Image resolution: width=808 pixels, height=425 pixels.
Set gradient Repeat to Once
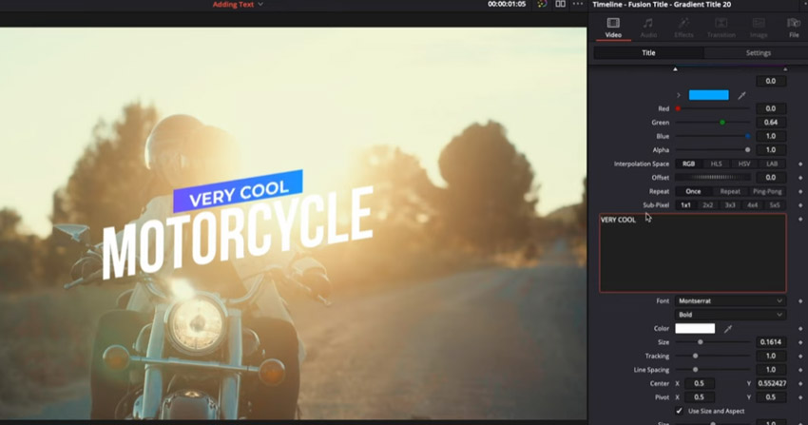tap(693, 191)
